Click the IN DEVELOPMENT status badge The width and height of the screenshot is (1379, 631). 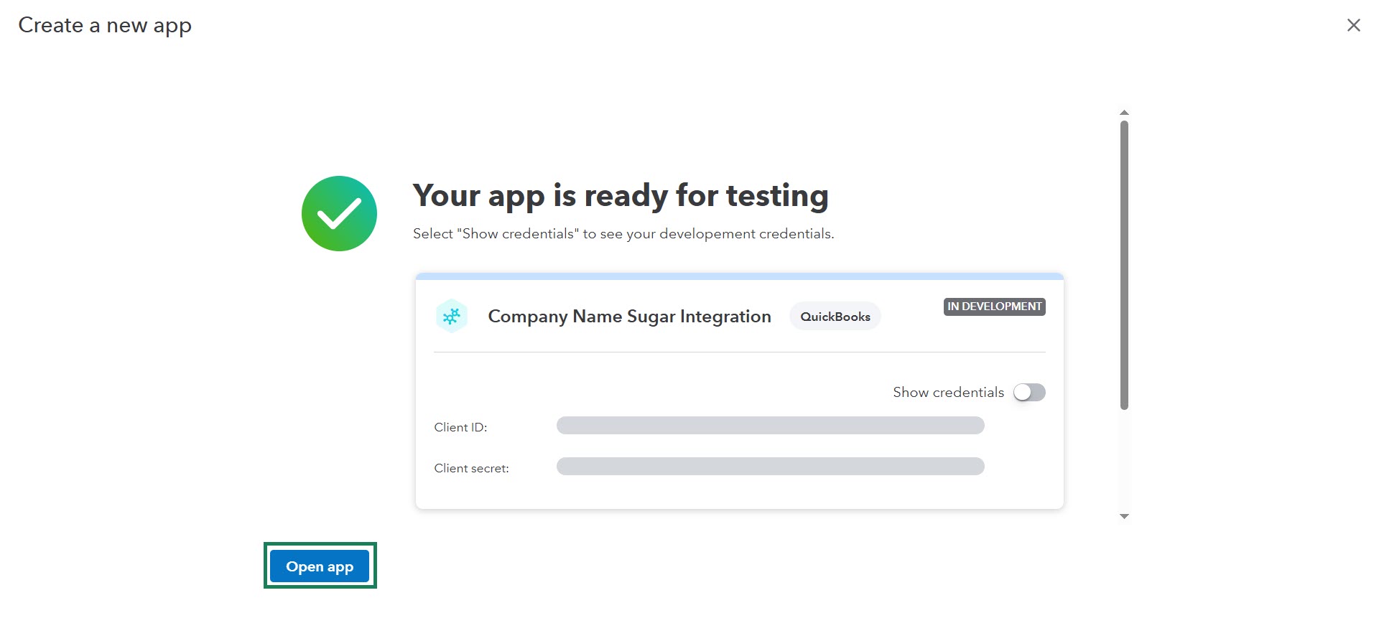click(x=994, y=307)
